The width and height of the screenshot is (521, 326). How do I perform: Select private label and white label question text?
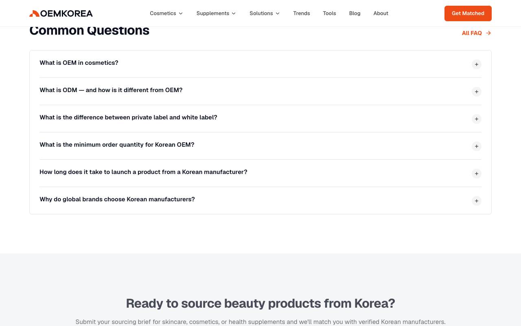(128, 117)
